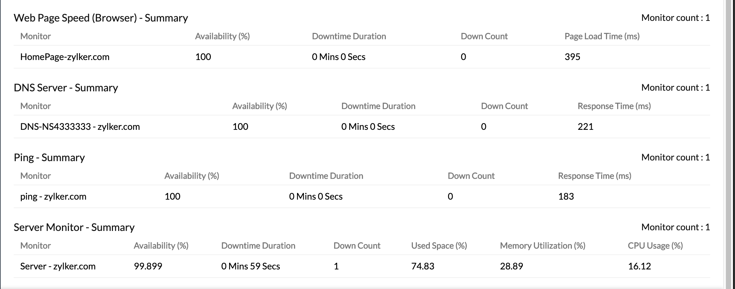Click the 395 page load time value
This screenshot has height=289, width=735.
[572, 57]
